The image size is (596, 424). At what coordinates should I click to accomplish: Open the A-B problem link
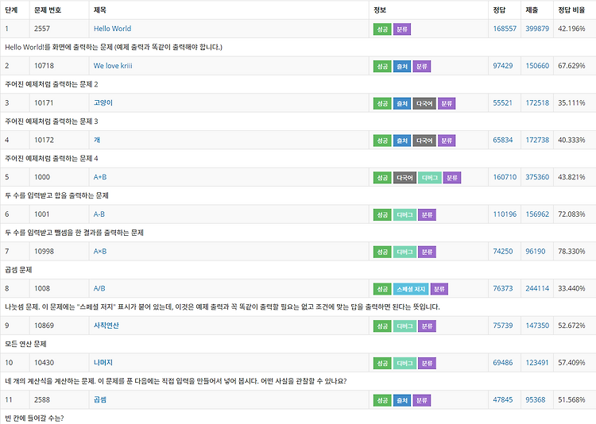click(x=99, y=214)
